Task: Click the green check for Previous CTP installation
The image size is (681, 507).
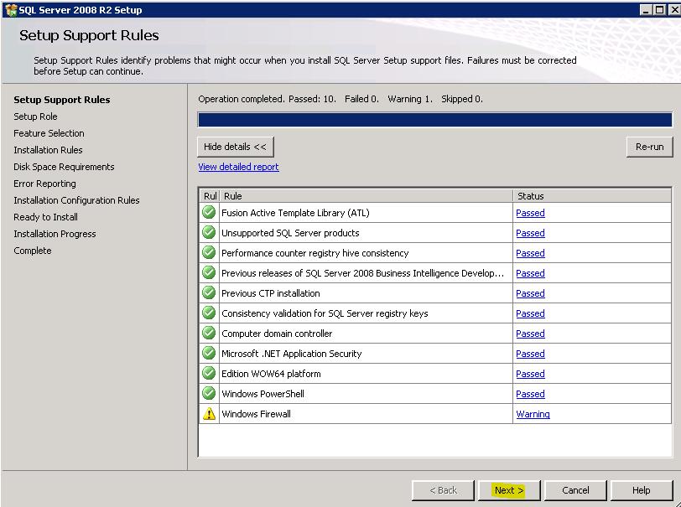Action: click(x=209, y=293)
